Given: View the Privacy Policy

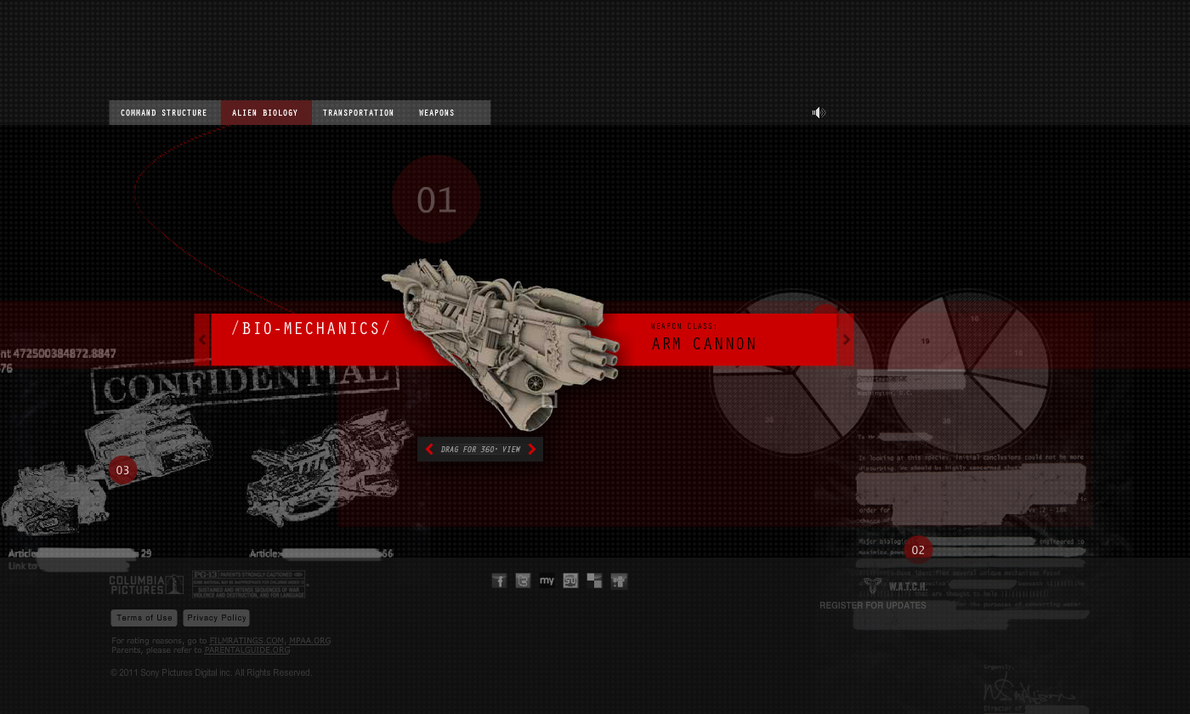Looking at the screenshot, I should pyautogui.click(x=216, y=618).
